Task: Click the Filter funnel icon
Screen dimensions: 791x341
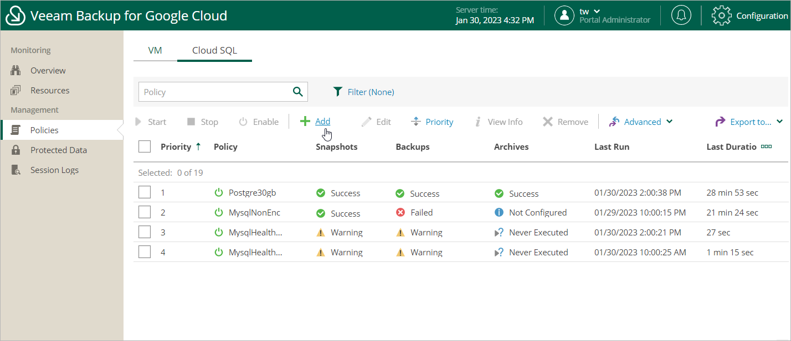Action: 337,92
